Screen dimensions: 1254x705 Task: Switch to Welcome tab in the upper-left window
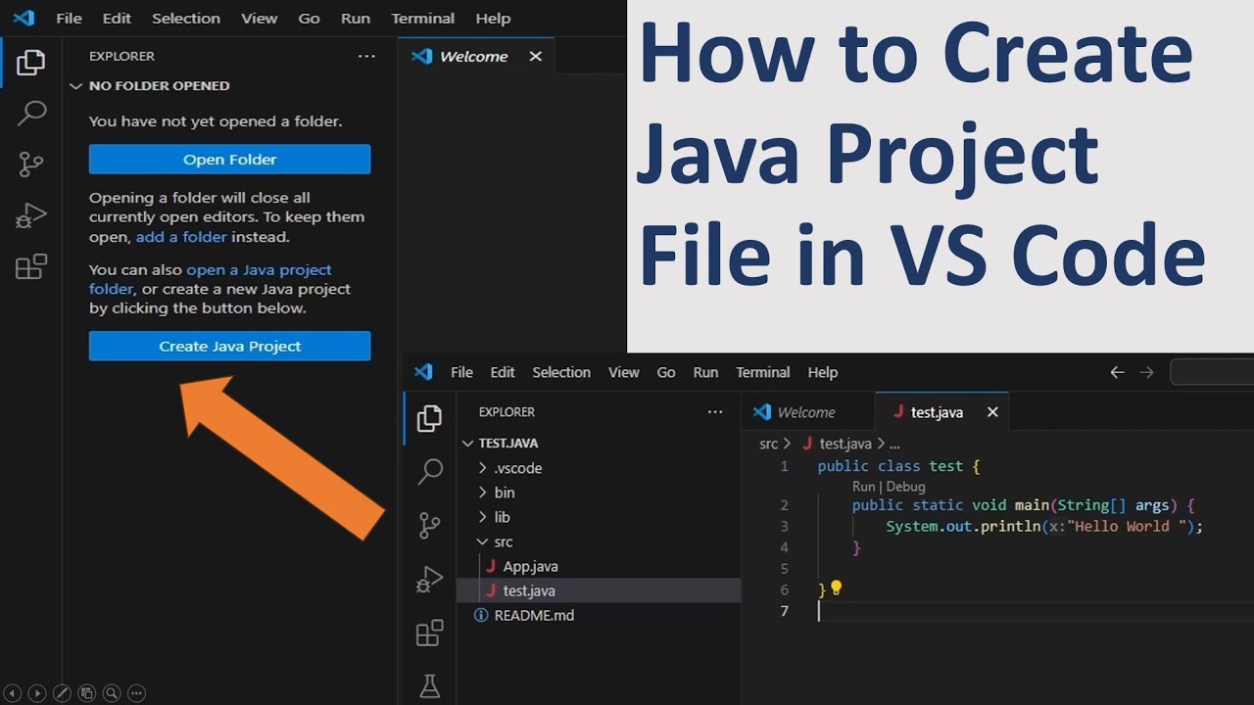[x=473, y=57]
